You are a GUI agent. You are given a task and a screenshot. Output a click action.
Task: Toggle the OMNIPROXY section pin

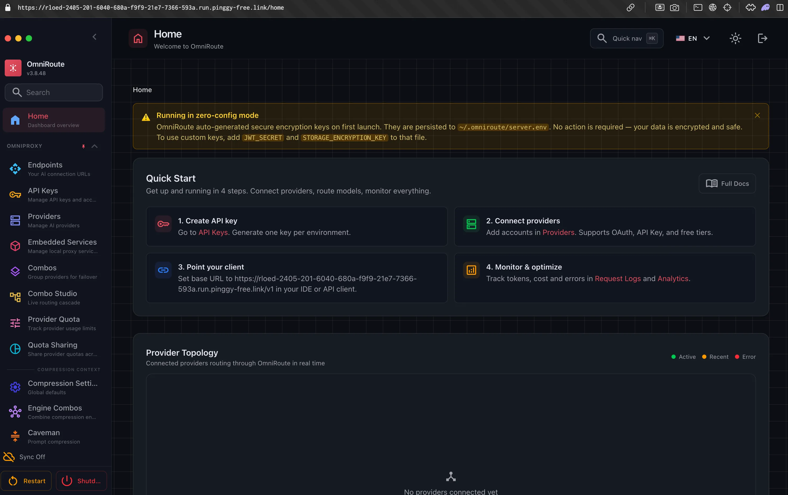(x=83, y=146)
